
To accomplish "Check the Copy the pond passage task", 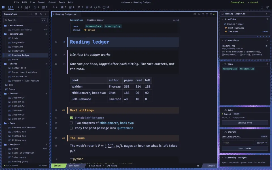I will (x=71, y=128).
